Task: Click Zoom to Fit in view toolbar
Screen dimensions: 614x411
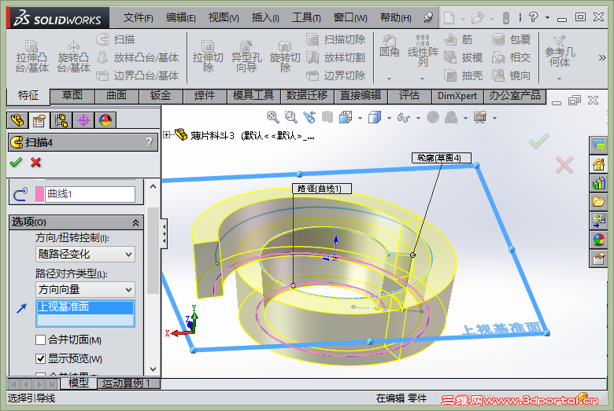Action: coord(272,117)
